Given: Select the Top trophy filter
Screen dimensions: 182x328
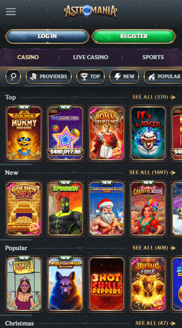Looking at the screenshot, I should [91, 77].
